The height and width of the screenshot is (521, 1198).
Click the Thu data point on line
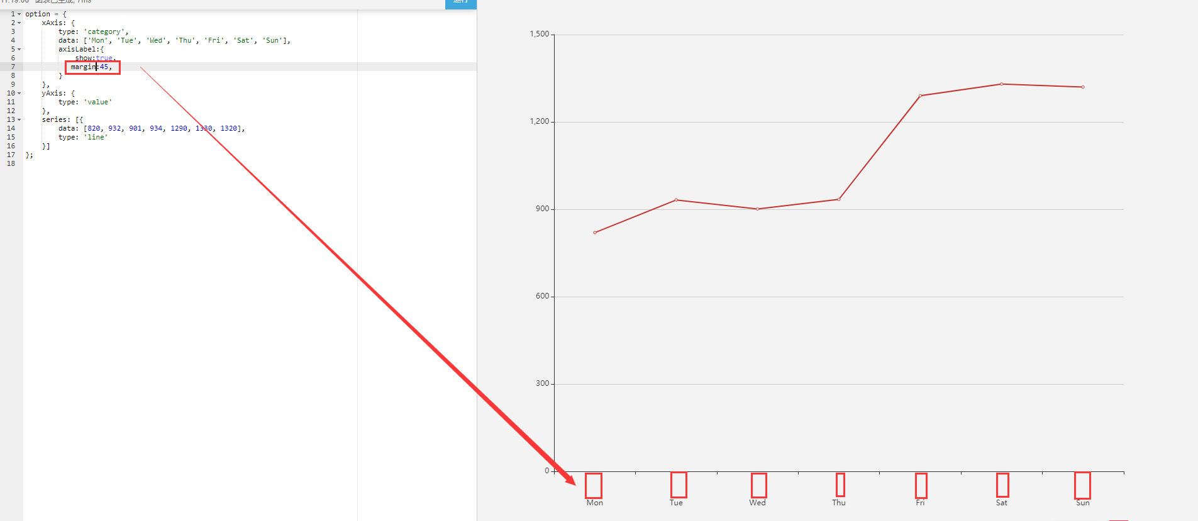click(839, 199)
